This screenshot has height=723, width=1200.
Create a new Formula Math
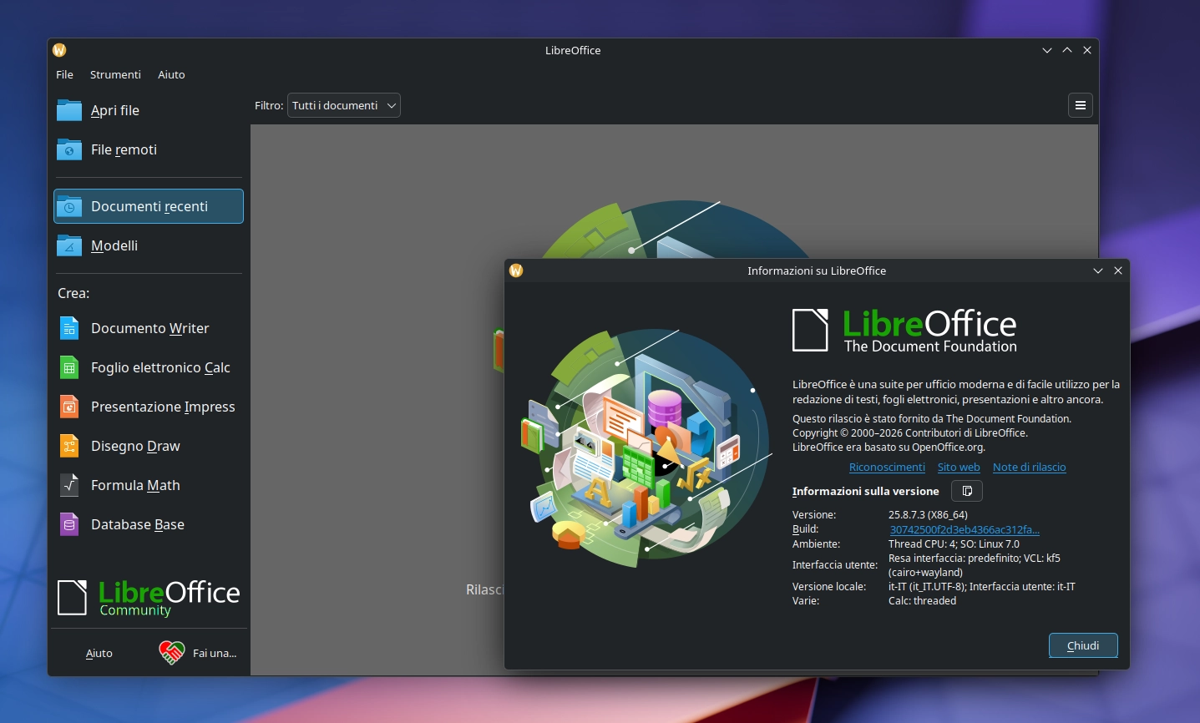[149, 485]
